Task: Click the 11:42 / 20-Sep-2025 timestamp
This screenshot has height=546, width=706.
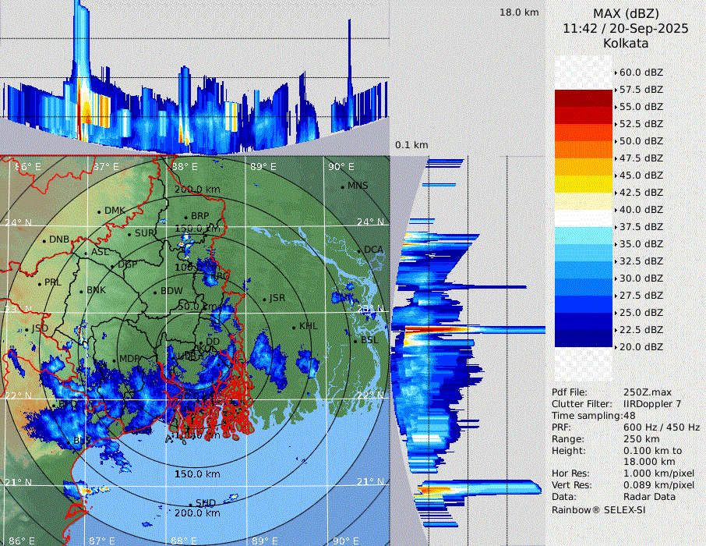Action: (626, 28)
